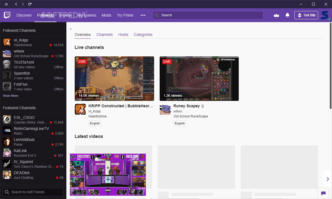Open KRIPP Constructed live stream thumbnail
The height and width of the screenshot is (199, 332).
[x=114, y=79]
